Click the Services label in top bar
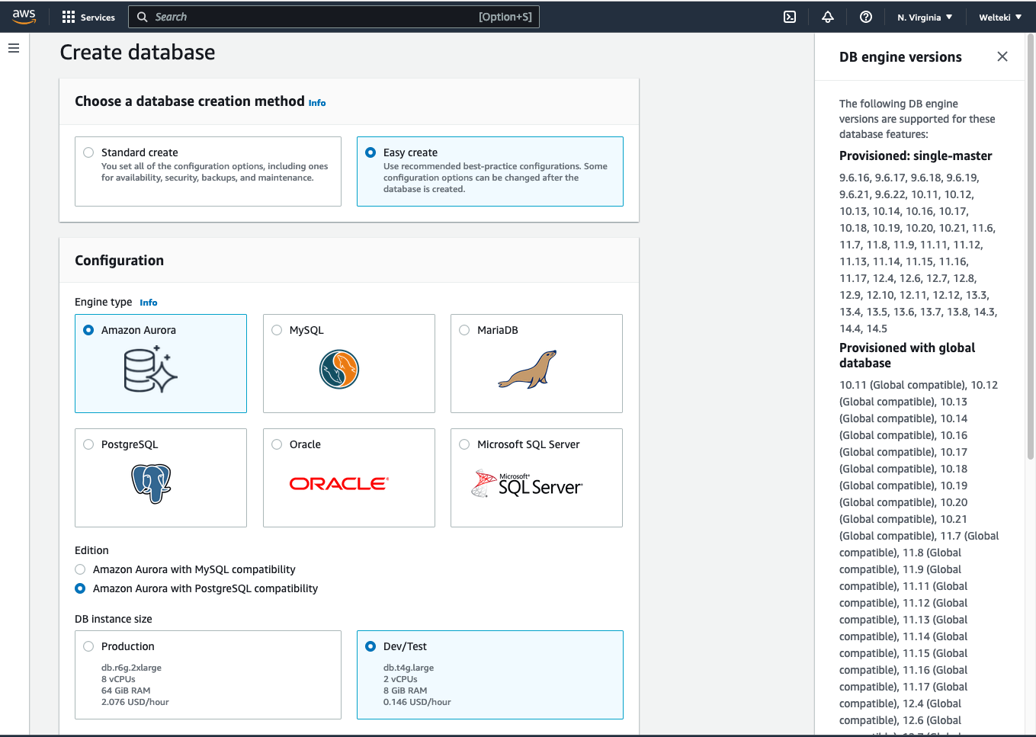The image size is (1036, 737). click(x=98, y=18)
